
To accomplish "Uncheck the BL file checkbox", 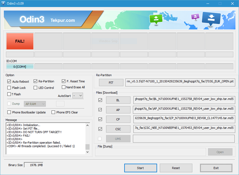I will pyautogui.click(x=100, y=100).
